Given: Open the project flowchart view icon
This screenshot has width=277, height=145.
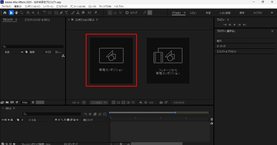Looking at the screenshot, I should (63, 56).
